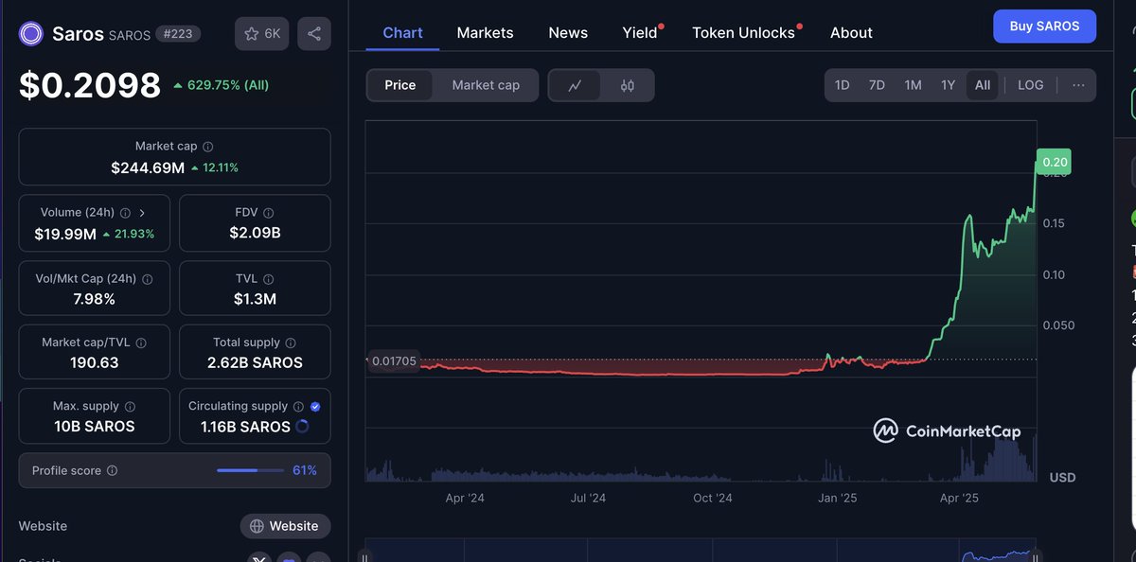
Task: Switch to candlestick chart view
Action: [x=627, y=85]
